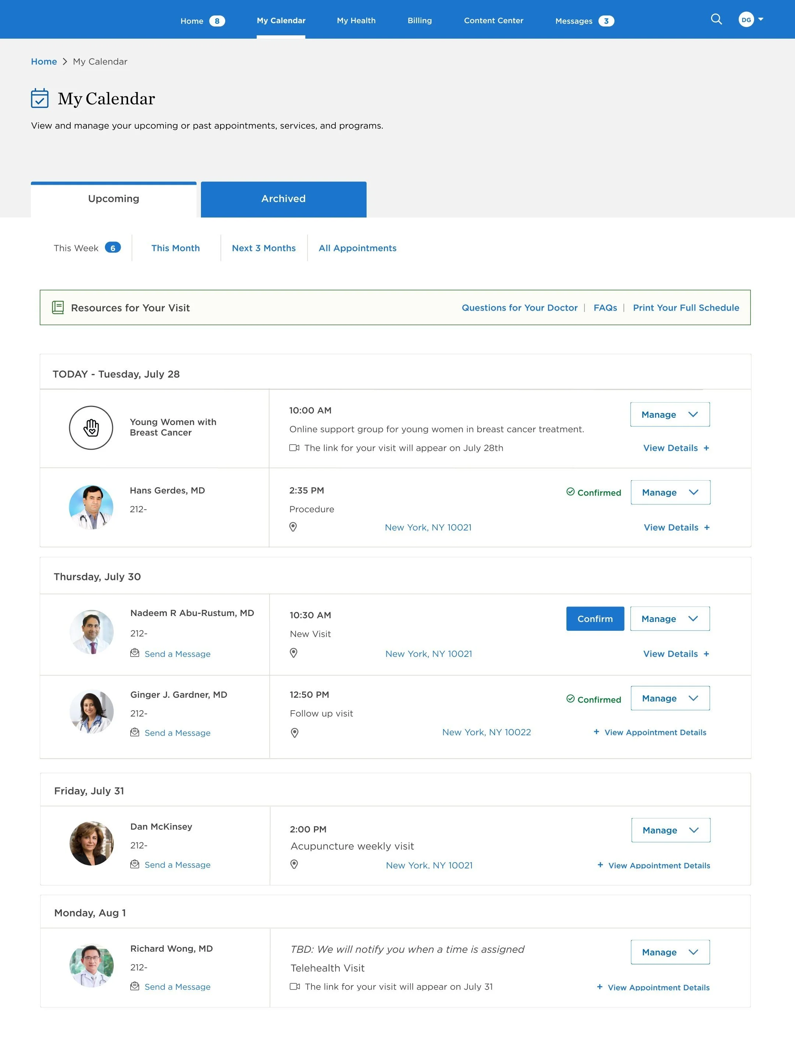This screenshot has height=1051, width=795.
Task: Confirm the Nadeem R Abu-Rustum appointment
Action: pos(595,619)
